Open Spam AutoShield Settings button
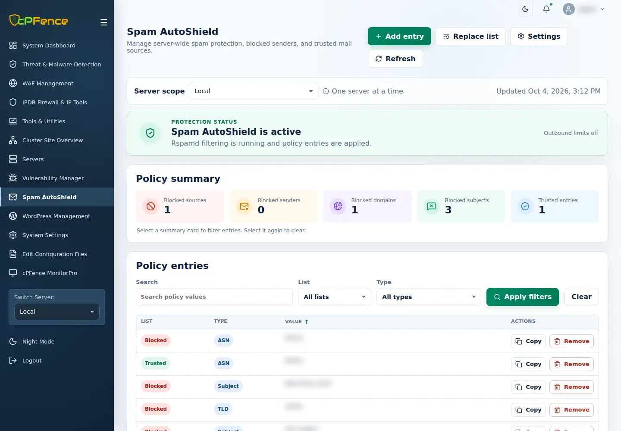Image resolution: width=621 pixels, height=431 pixels. tap(539, 36)
